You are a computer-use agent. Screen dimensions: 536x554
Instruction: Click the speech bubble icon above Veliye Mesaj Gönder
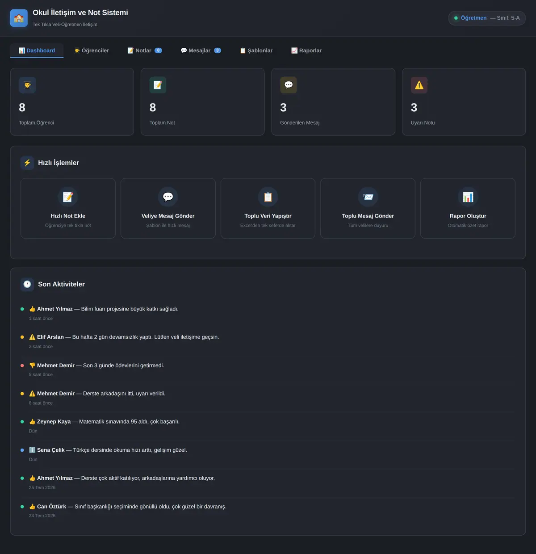pos(168,197)
